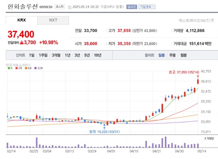Click the 04/21 date axis label
This screenshot has width=218, height=159.
157,151
